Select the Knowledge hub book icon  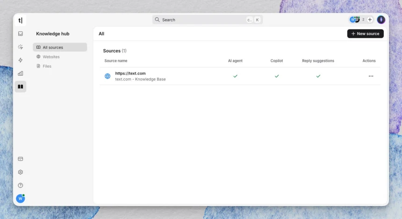pyautogui.click(x=21, y=87)
